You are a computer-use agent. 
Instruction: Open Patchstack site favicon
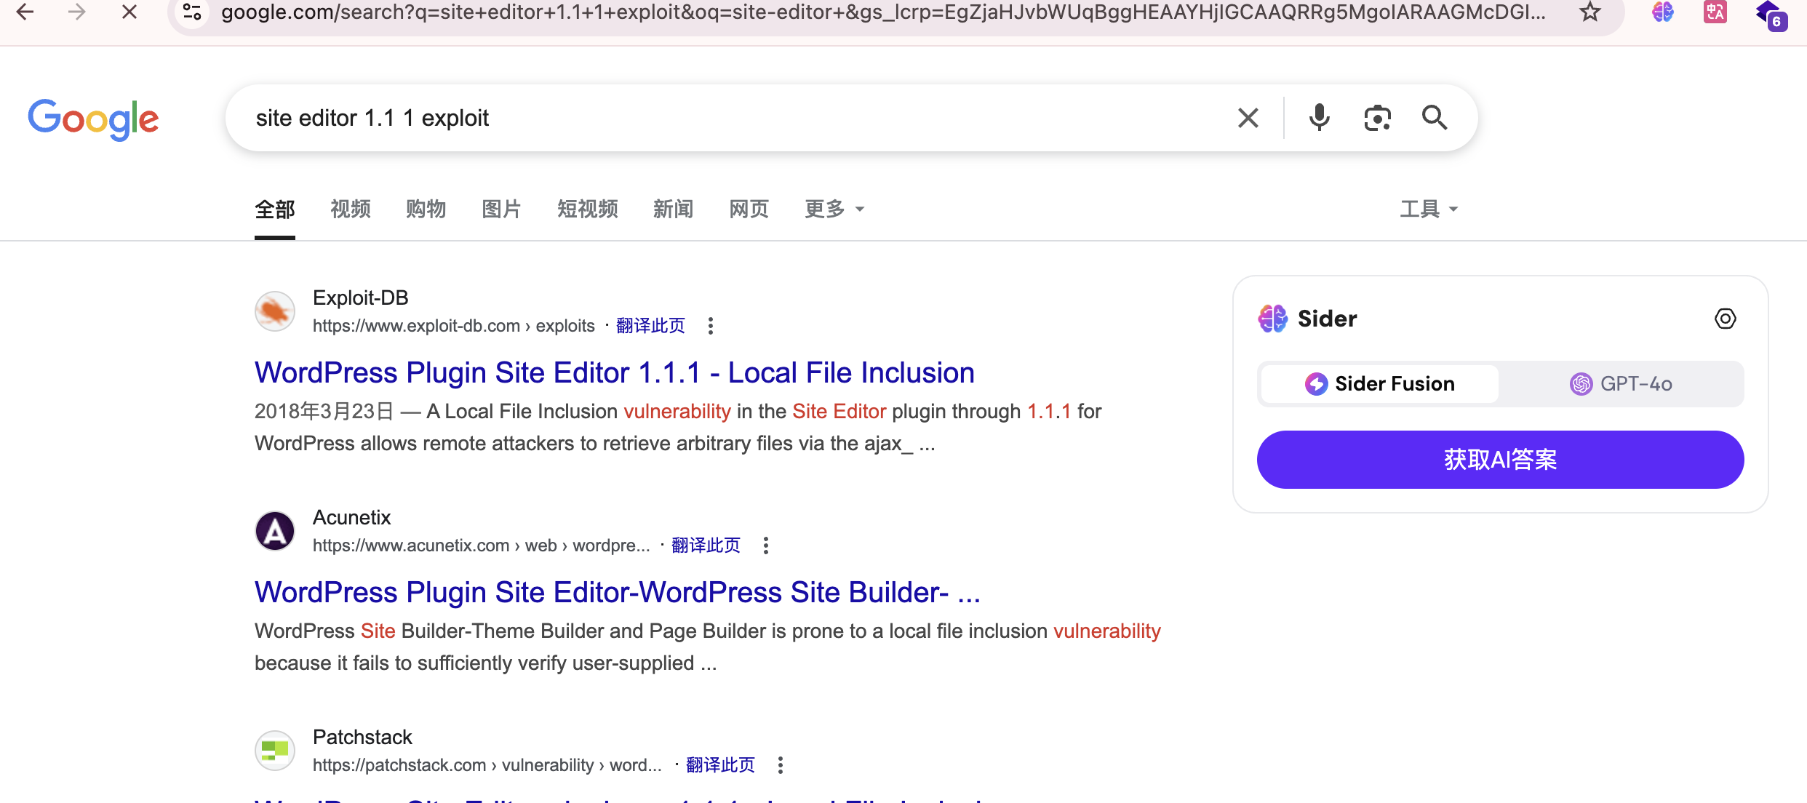click(275, 751)
